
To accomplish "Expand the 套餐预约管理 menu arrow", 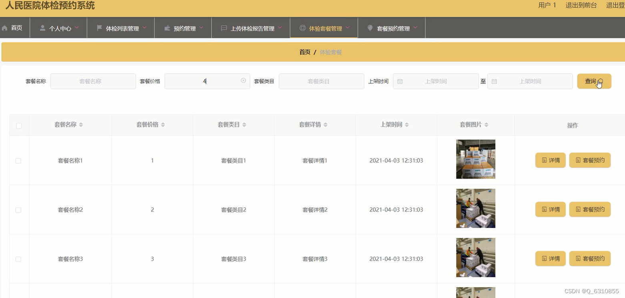I will point(415,28).
